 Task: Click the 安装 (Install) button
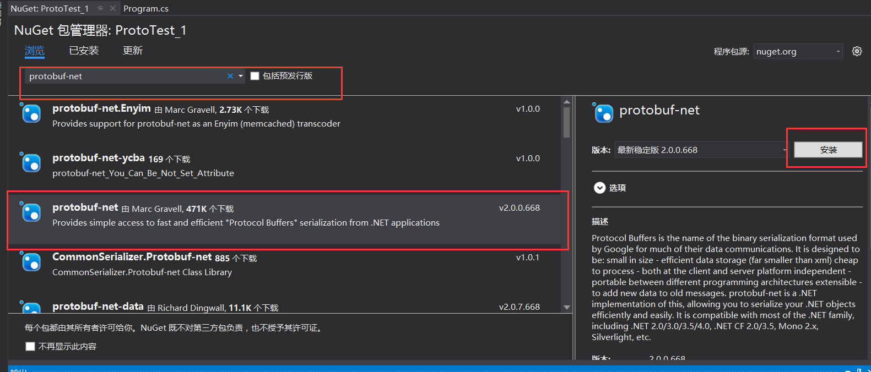click(x=828, y=150)
